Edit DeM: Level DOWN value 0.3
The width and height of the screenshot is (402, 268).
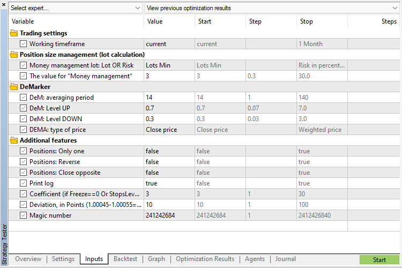pos(169,119)
